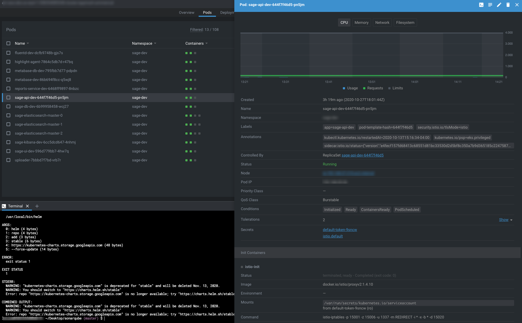Click the delete trash icon for the pod
The height and width of the screenshot is (323, 522).
[x=508, y=5]
